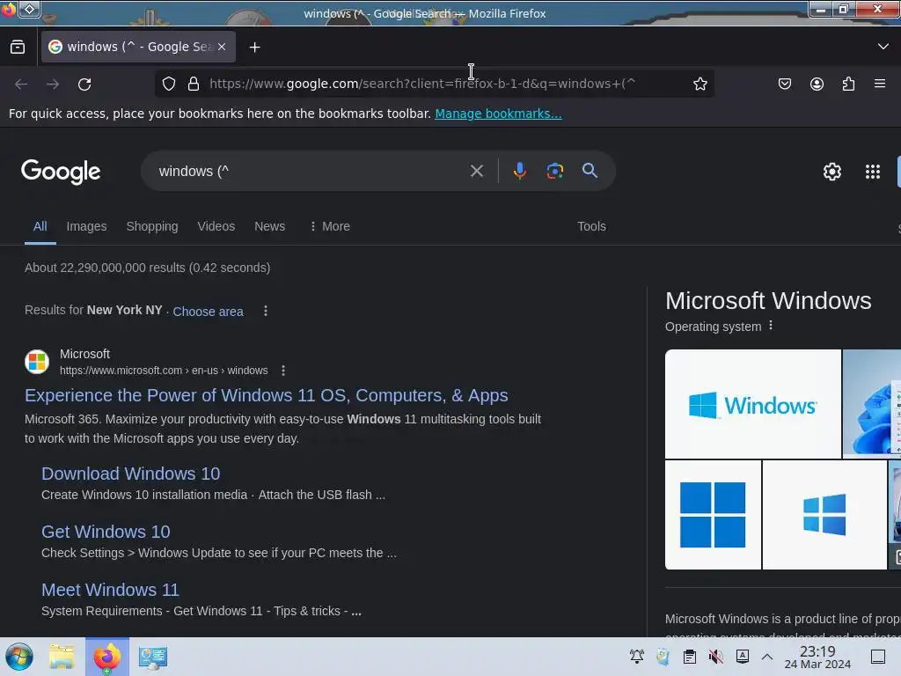View Windows 11 bloom wallpaper image

pyautogui.click(x=872, y=404)
